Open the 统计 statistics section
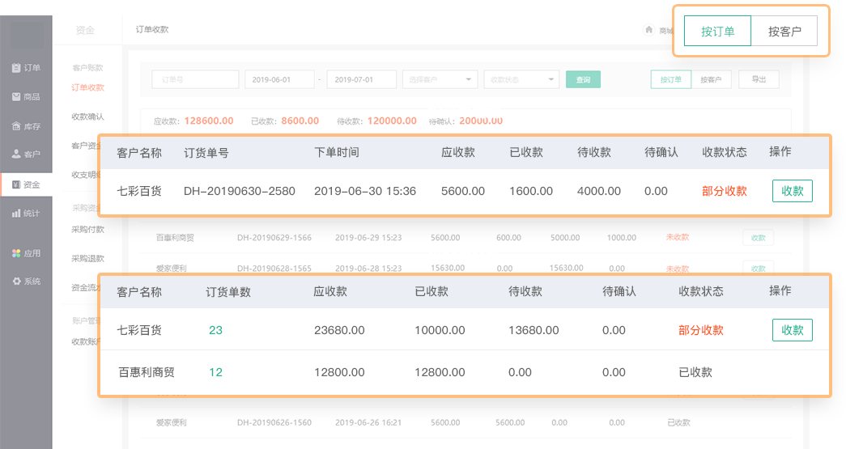 26,214
